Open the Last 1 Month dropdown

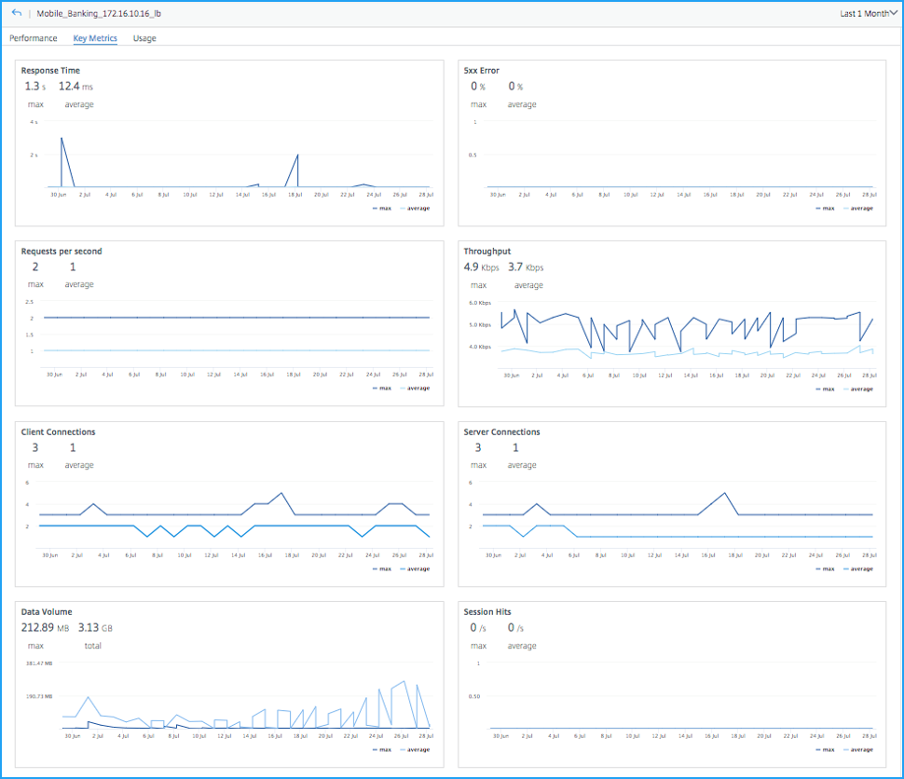[869, 13]
